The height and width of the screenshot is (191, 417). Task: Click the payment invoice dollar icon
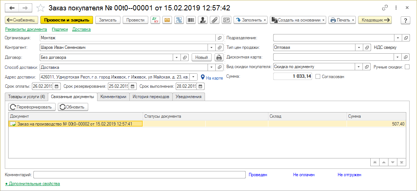(226, 20)
